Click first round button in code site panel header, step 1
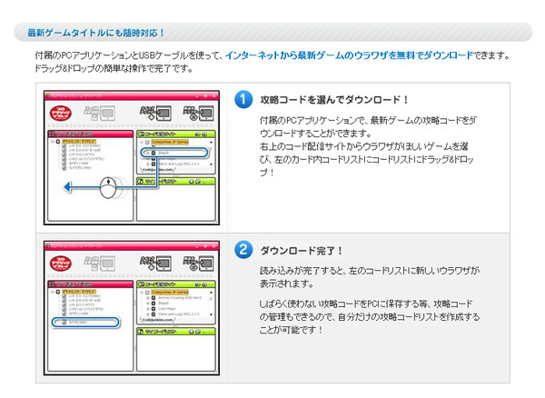The width and height of the screenshot is (545, 398). (x=197, y=134)
